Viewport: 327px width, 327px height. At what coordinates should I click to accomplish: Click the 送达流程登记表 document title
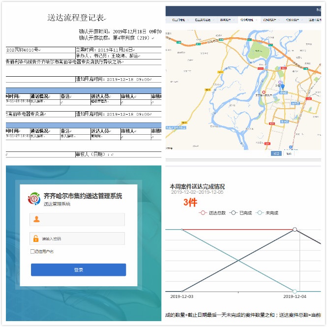pyautogui.click(x=77, y=18)
